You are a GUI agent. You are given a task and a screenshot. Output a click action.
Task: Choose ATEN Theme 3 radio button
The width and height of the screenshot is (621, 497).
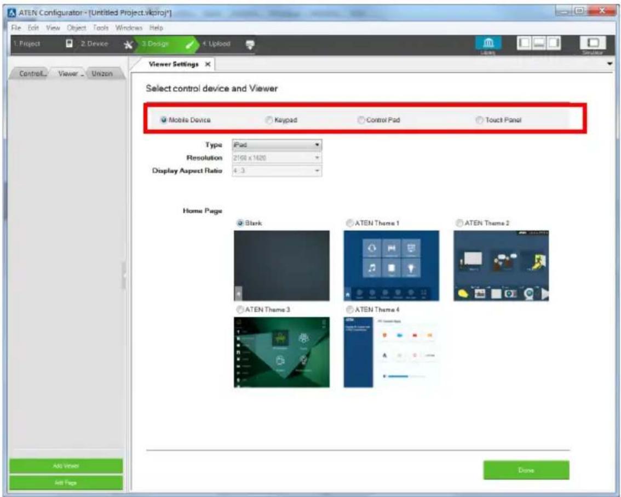tap(240, 309)
